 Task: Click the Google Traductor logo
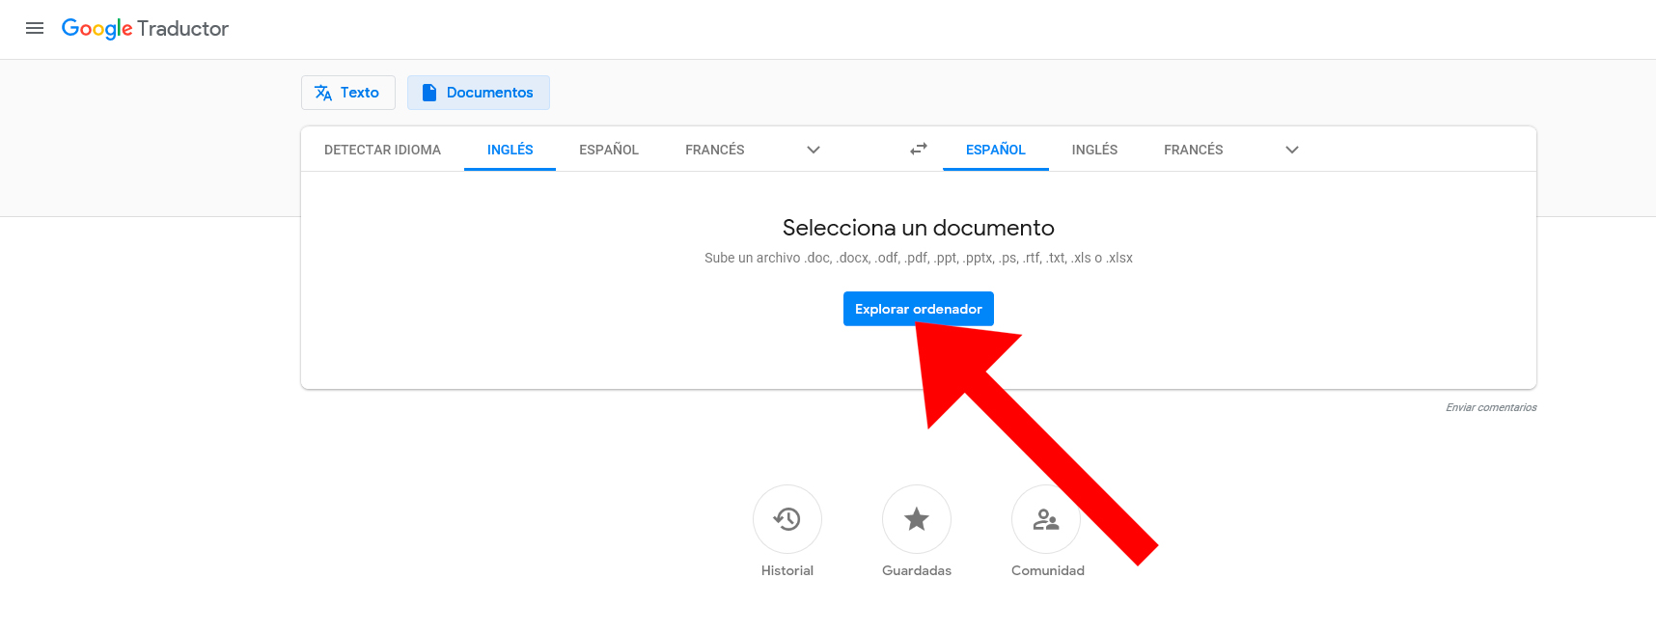pos(145,29)
